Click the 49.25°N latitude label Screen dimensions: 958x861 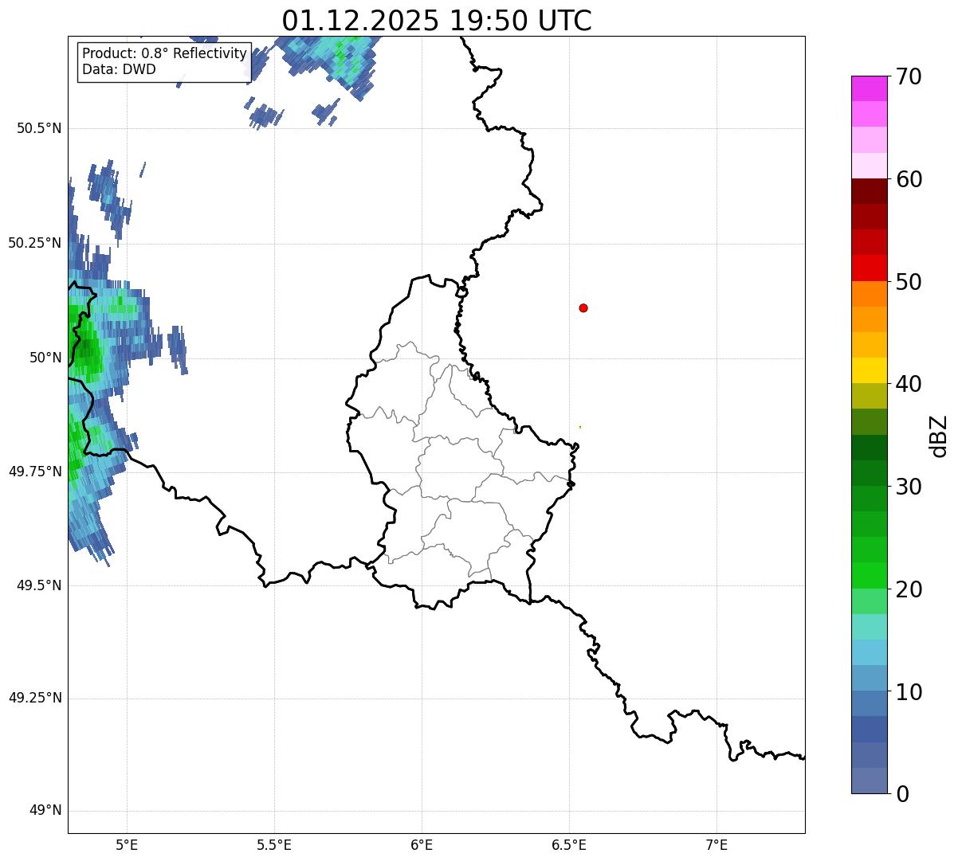35,699
